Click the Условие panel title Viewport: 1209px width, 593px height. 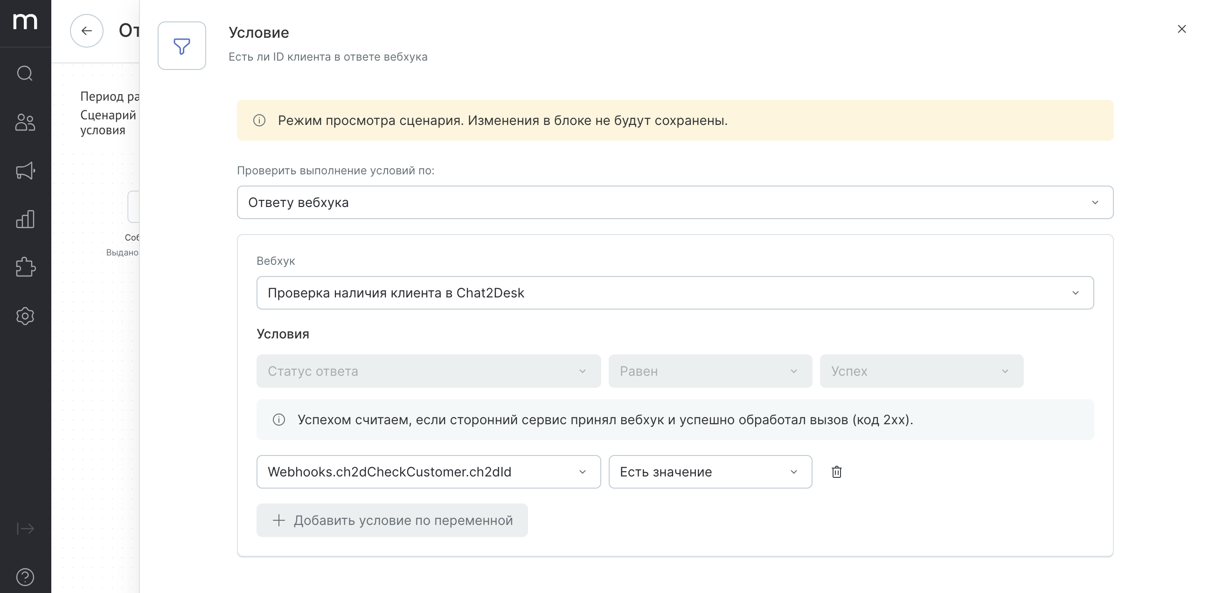(x=258, y=33)
